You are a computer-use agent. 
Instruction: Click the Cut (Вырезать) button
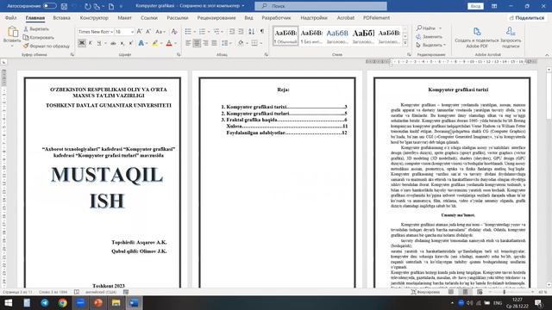(36, 29)
